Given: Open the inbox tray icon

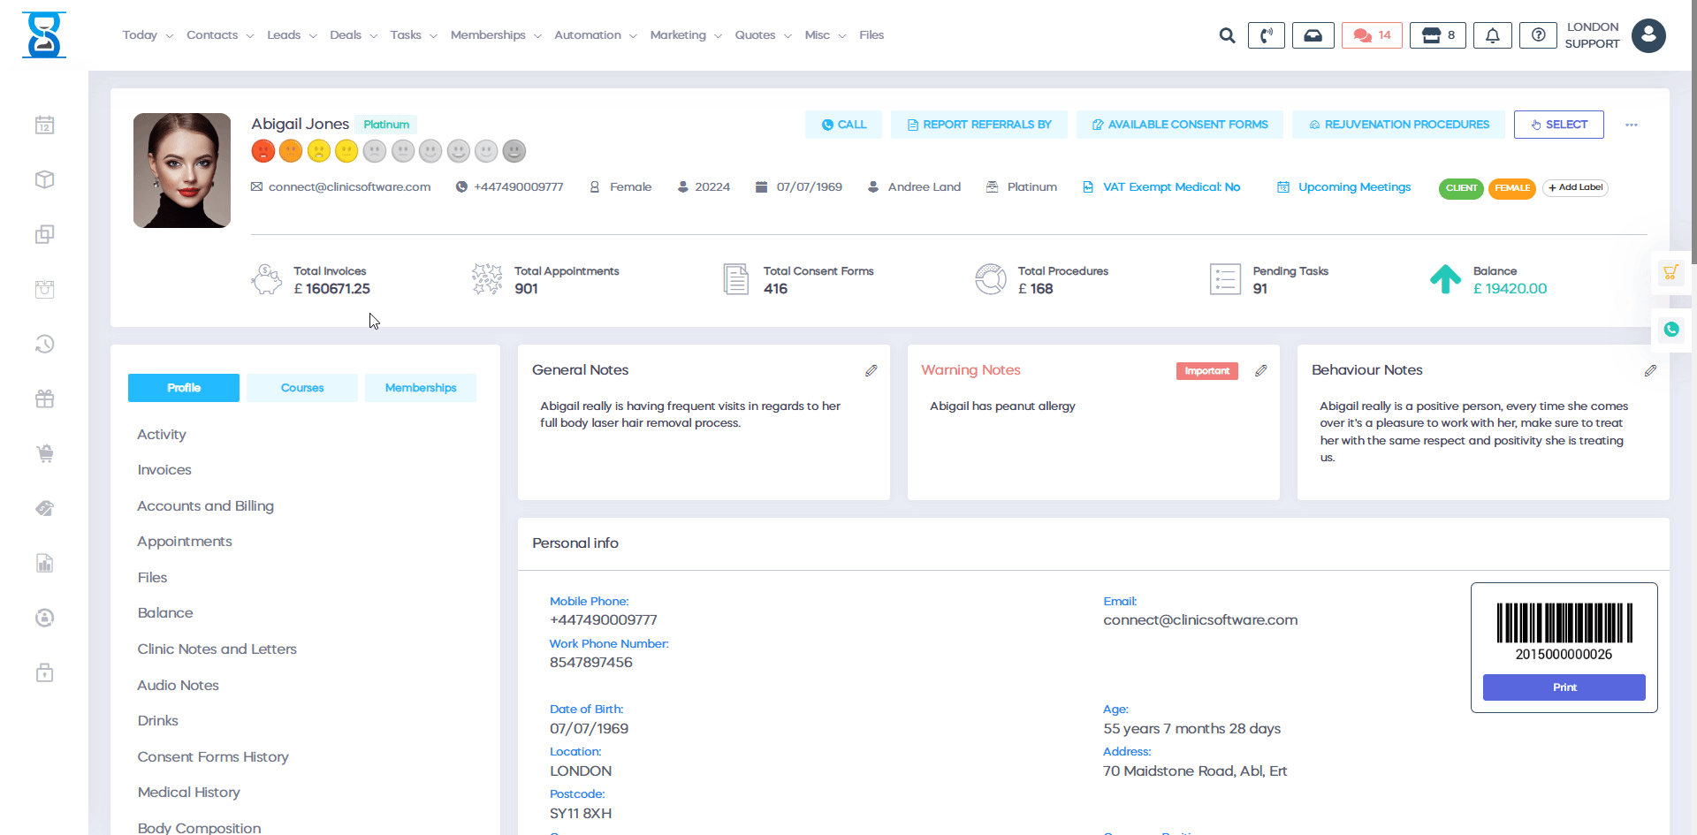Looking at the screenshot, I should pos(1313,35).
